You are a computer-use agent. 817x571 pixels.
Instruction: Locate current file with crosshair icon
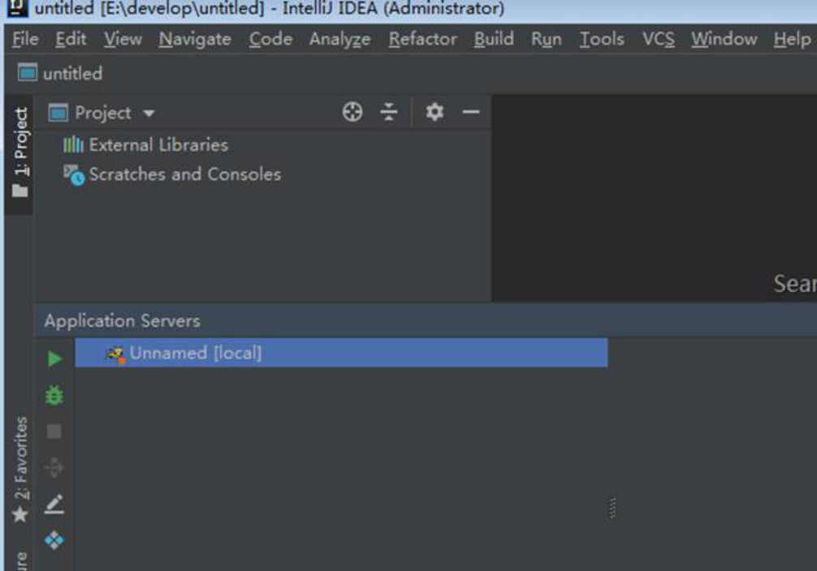point(352,112)
